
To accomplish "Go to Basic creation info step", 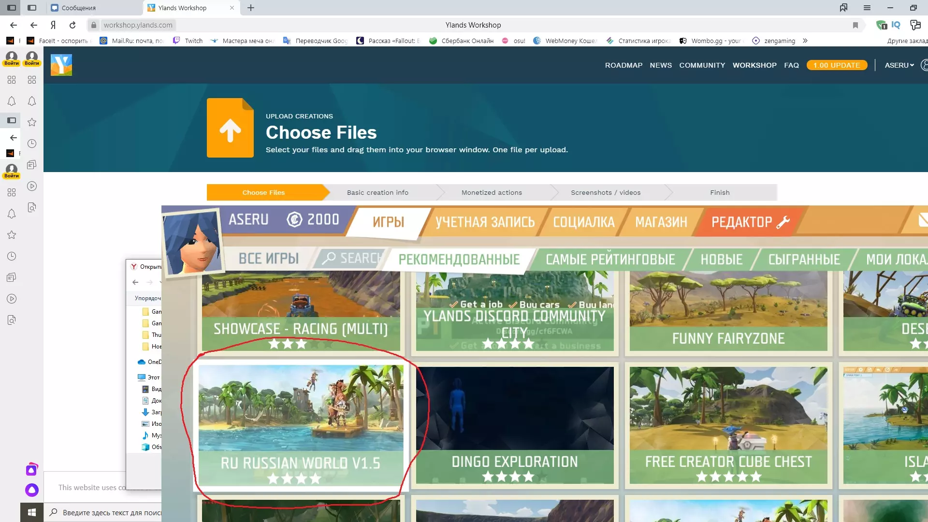I will (377, 192).
